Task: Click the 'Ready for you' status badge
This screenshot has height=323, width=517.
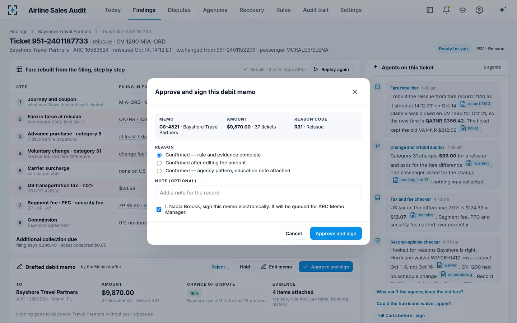Action: tap(453, 49)
